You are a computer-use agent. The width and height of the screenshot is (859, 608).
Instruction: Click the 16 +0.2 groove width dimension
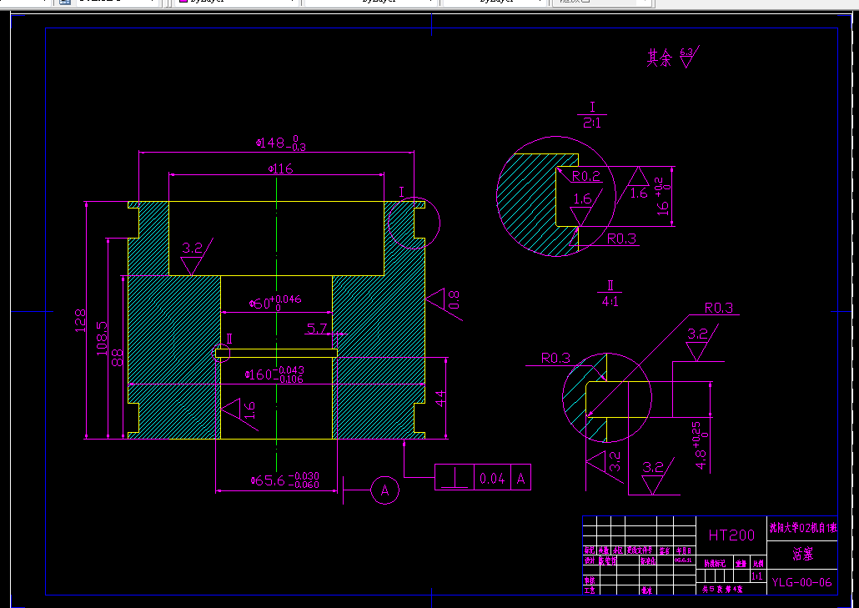click(663, 196)
